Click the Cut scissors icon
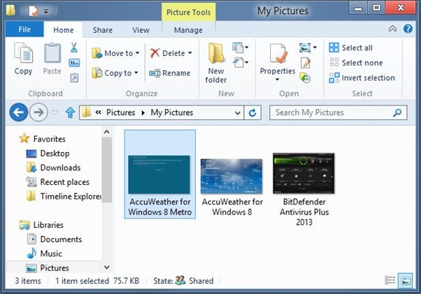The height and width of the screenshot is (294, 421). 74,47
